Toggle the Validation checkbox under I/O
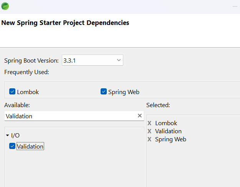240x187 pixels. 12,146
